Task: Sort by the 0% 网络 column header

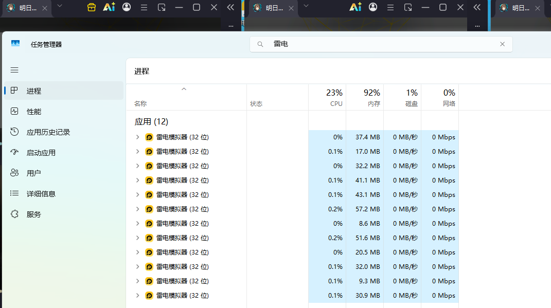Action: (440, 97)
